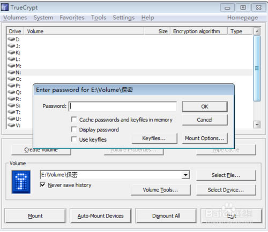Select the V: drive icon
Image resolution: width=268 pixels, height=232 pixels.
(11, 125)
